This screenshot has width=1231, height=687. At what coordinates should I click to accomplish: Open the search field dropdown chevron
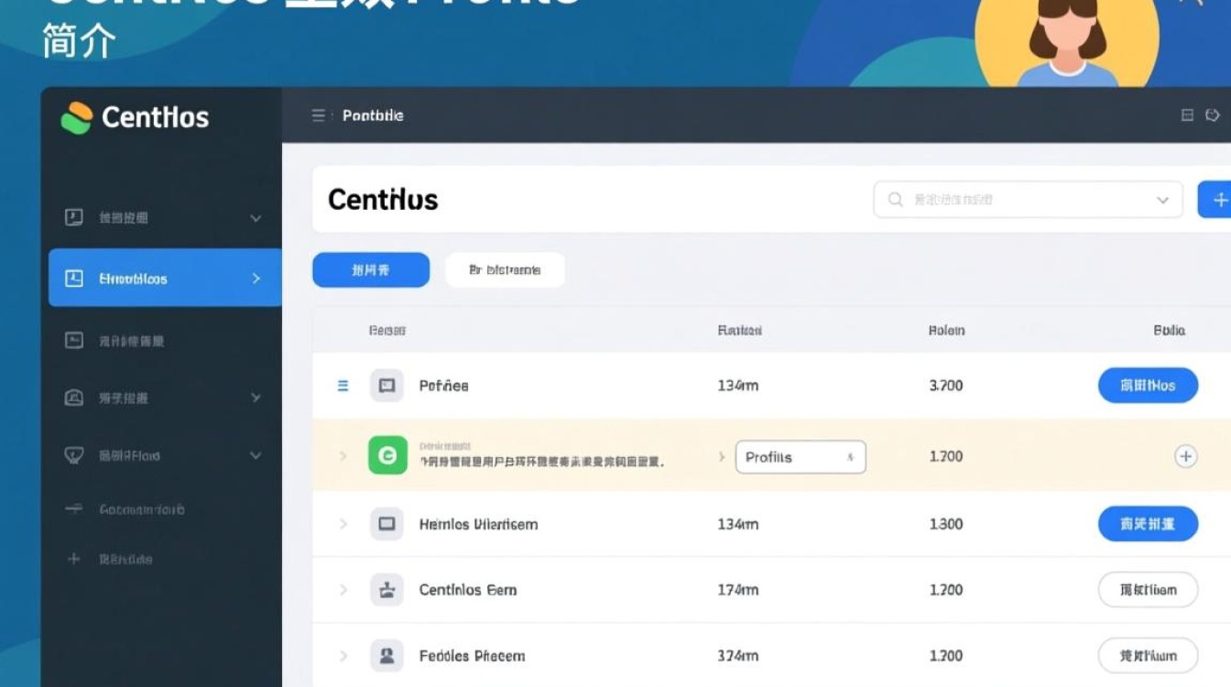(1162, 200)
